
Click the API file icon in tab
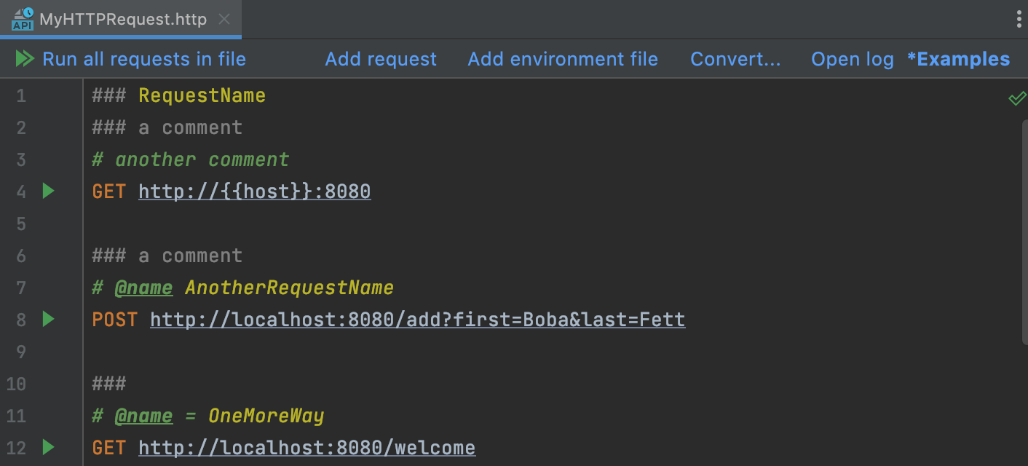coord(23,20)
